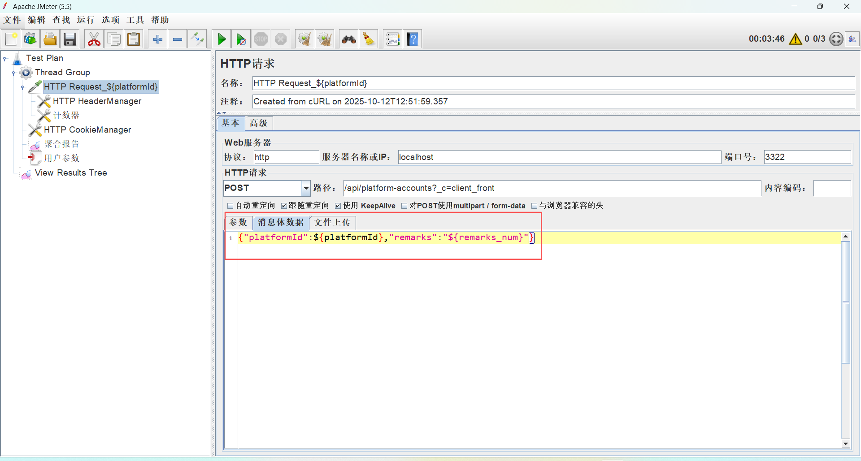Click the 协议 protocol input field

(286, 157)
